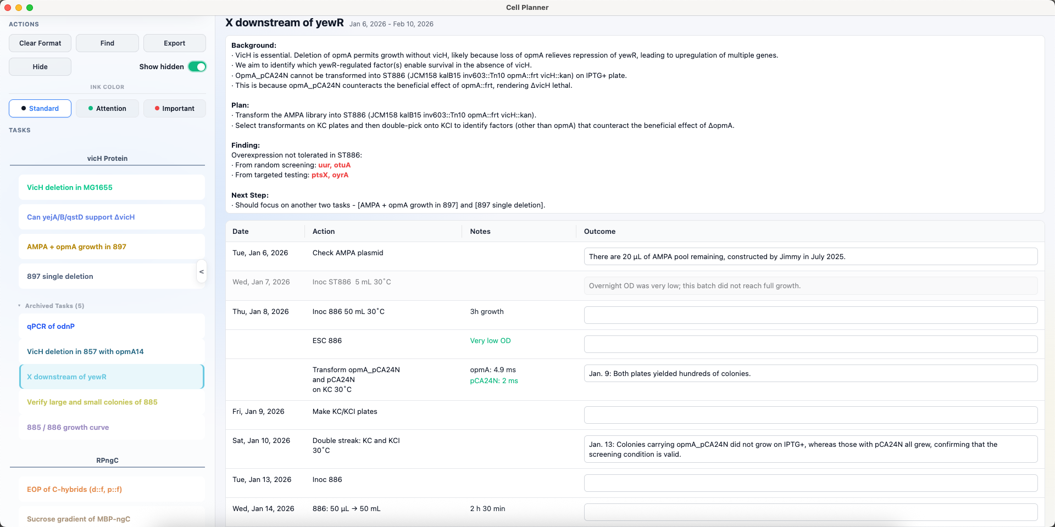Viewport: 1055px width, 527px height.
Task: Click the page title X downstream of yewR
Action: coord(285,23)
